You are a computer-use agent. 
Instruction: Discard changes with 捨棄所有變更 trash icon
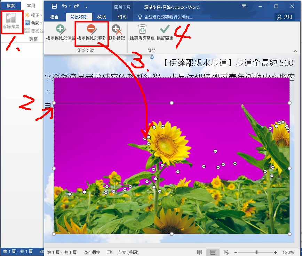142,32
